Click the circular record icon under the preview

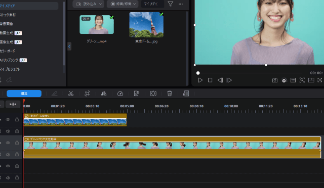click(285, 80)
